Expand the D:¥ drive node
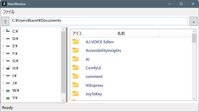 4,38
